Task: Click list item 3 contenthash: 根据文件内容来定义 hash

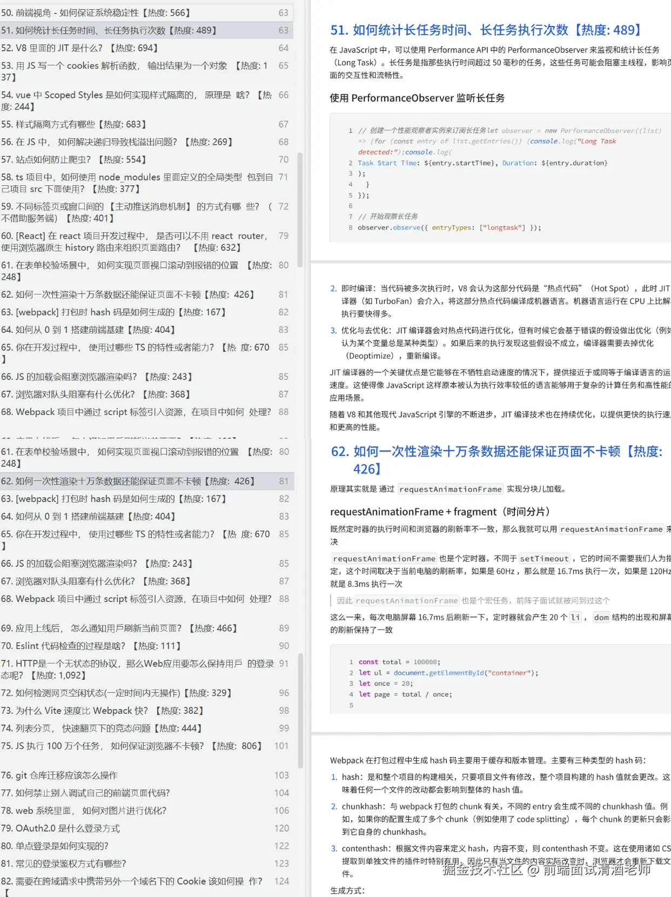Action: (500, 861)
